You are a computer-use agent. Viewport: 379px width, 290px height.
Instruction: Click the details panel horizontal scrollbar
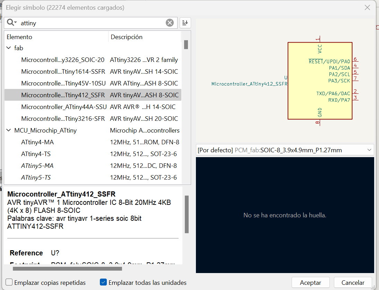click(67, 269)
